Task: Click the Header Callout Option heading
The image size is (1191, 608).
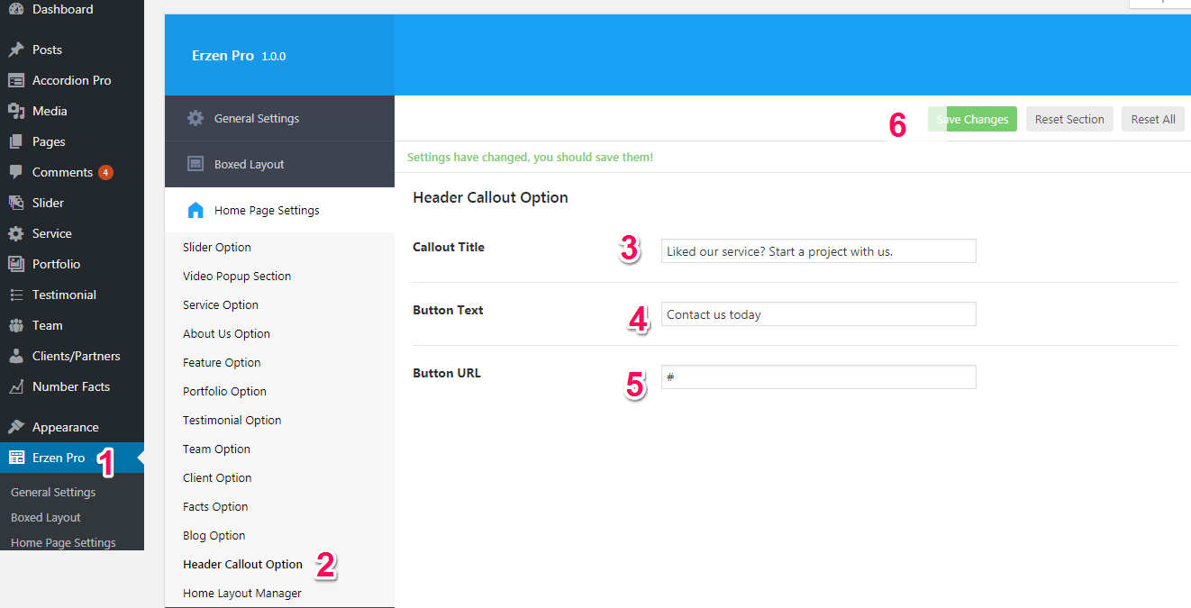Action: [490, 197]
